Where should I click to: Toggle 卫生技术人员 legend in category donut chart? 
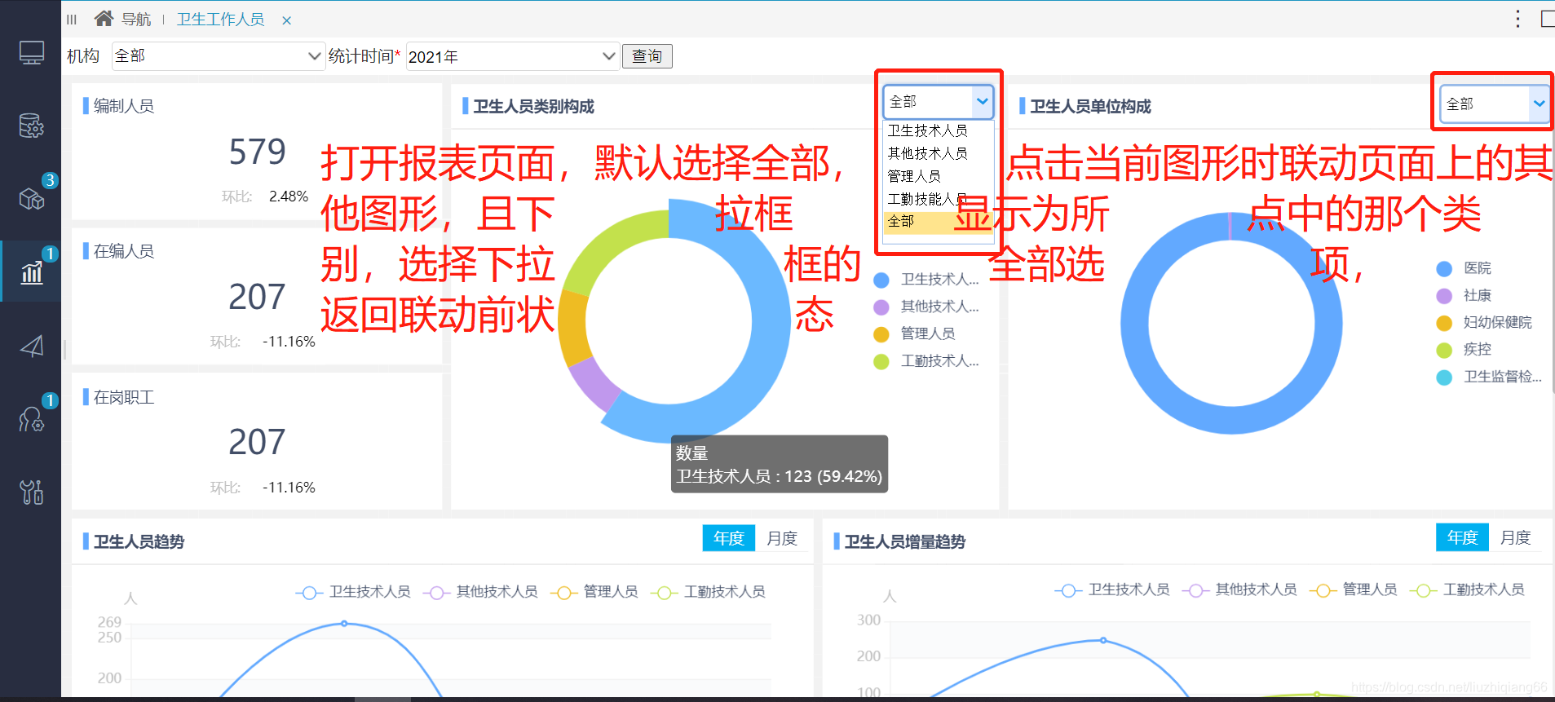coord(926,280)
